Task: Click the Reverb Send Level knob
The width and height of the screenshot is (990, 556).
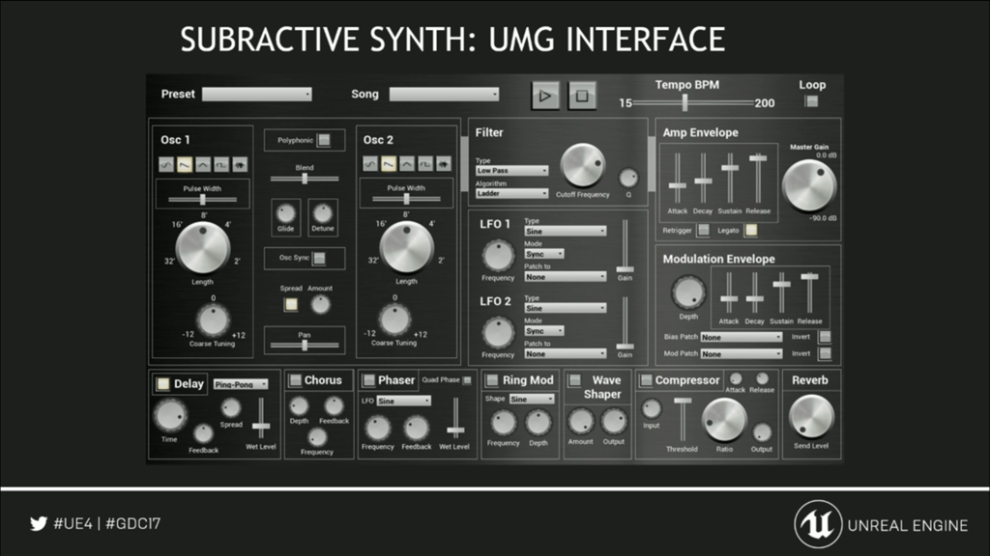Action: (811, 417)
